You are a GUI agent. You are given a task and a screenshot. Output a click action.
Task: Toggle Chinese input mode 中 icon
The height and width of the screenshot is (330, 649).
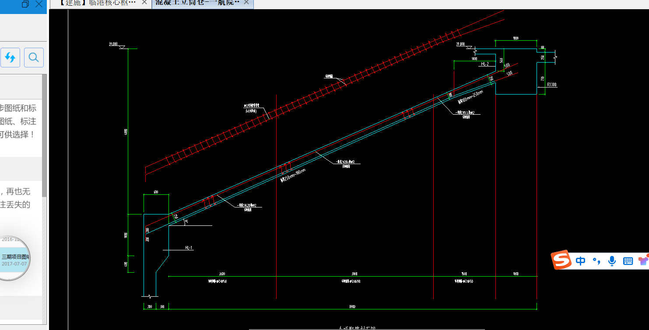[x=581, y=261]
